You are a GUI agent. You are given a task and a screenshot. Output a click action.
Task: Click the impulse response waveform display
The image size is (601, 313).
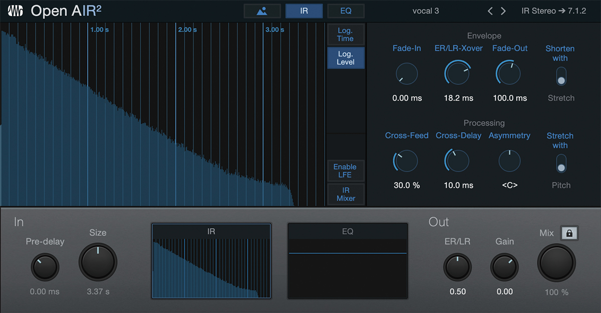pos(163,114)
